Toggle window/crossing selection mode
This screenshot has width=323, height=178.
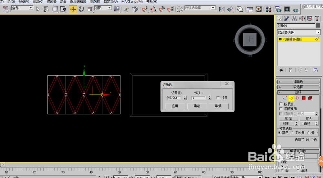(x=63, y=9)
